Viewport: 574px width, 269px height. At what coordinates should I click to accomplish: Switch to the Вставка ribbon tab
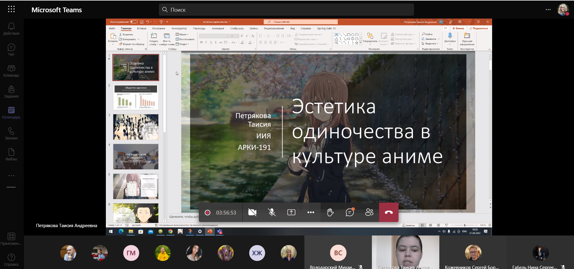(142, 28)
